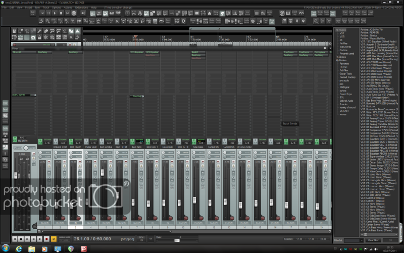Expand the FX Chains folder in browser
The image size is (404, 253).
click(x=341, y=57)
